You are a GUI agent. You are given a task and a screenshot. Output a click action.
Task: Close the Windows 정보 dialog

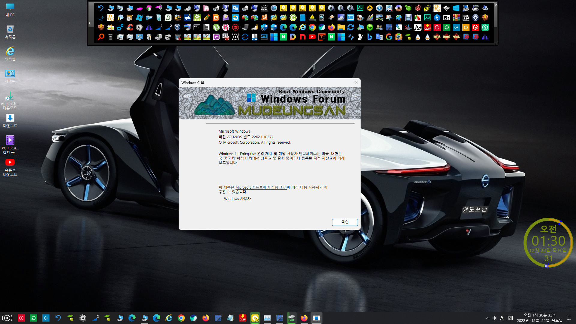tap(356, 82)
